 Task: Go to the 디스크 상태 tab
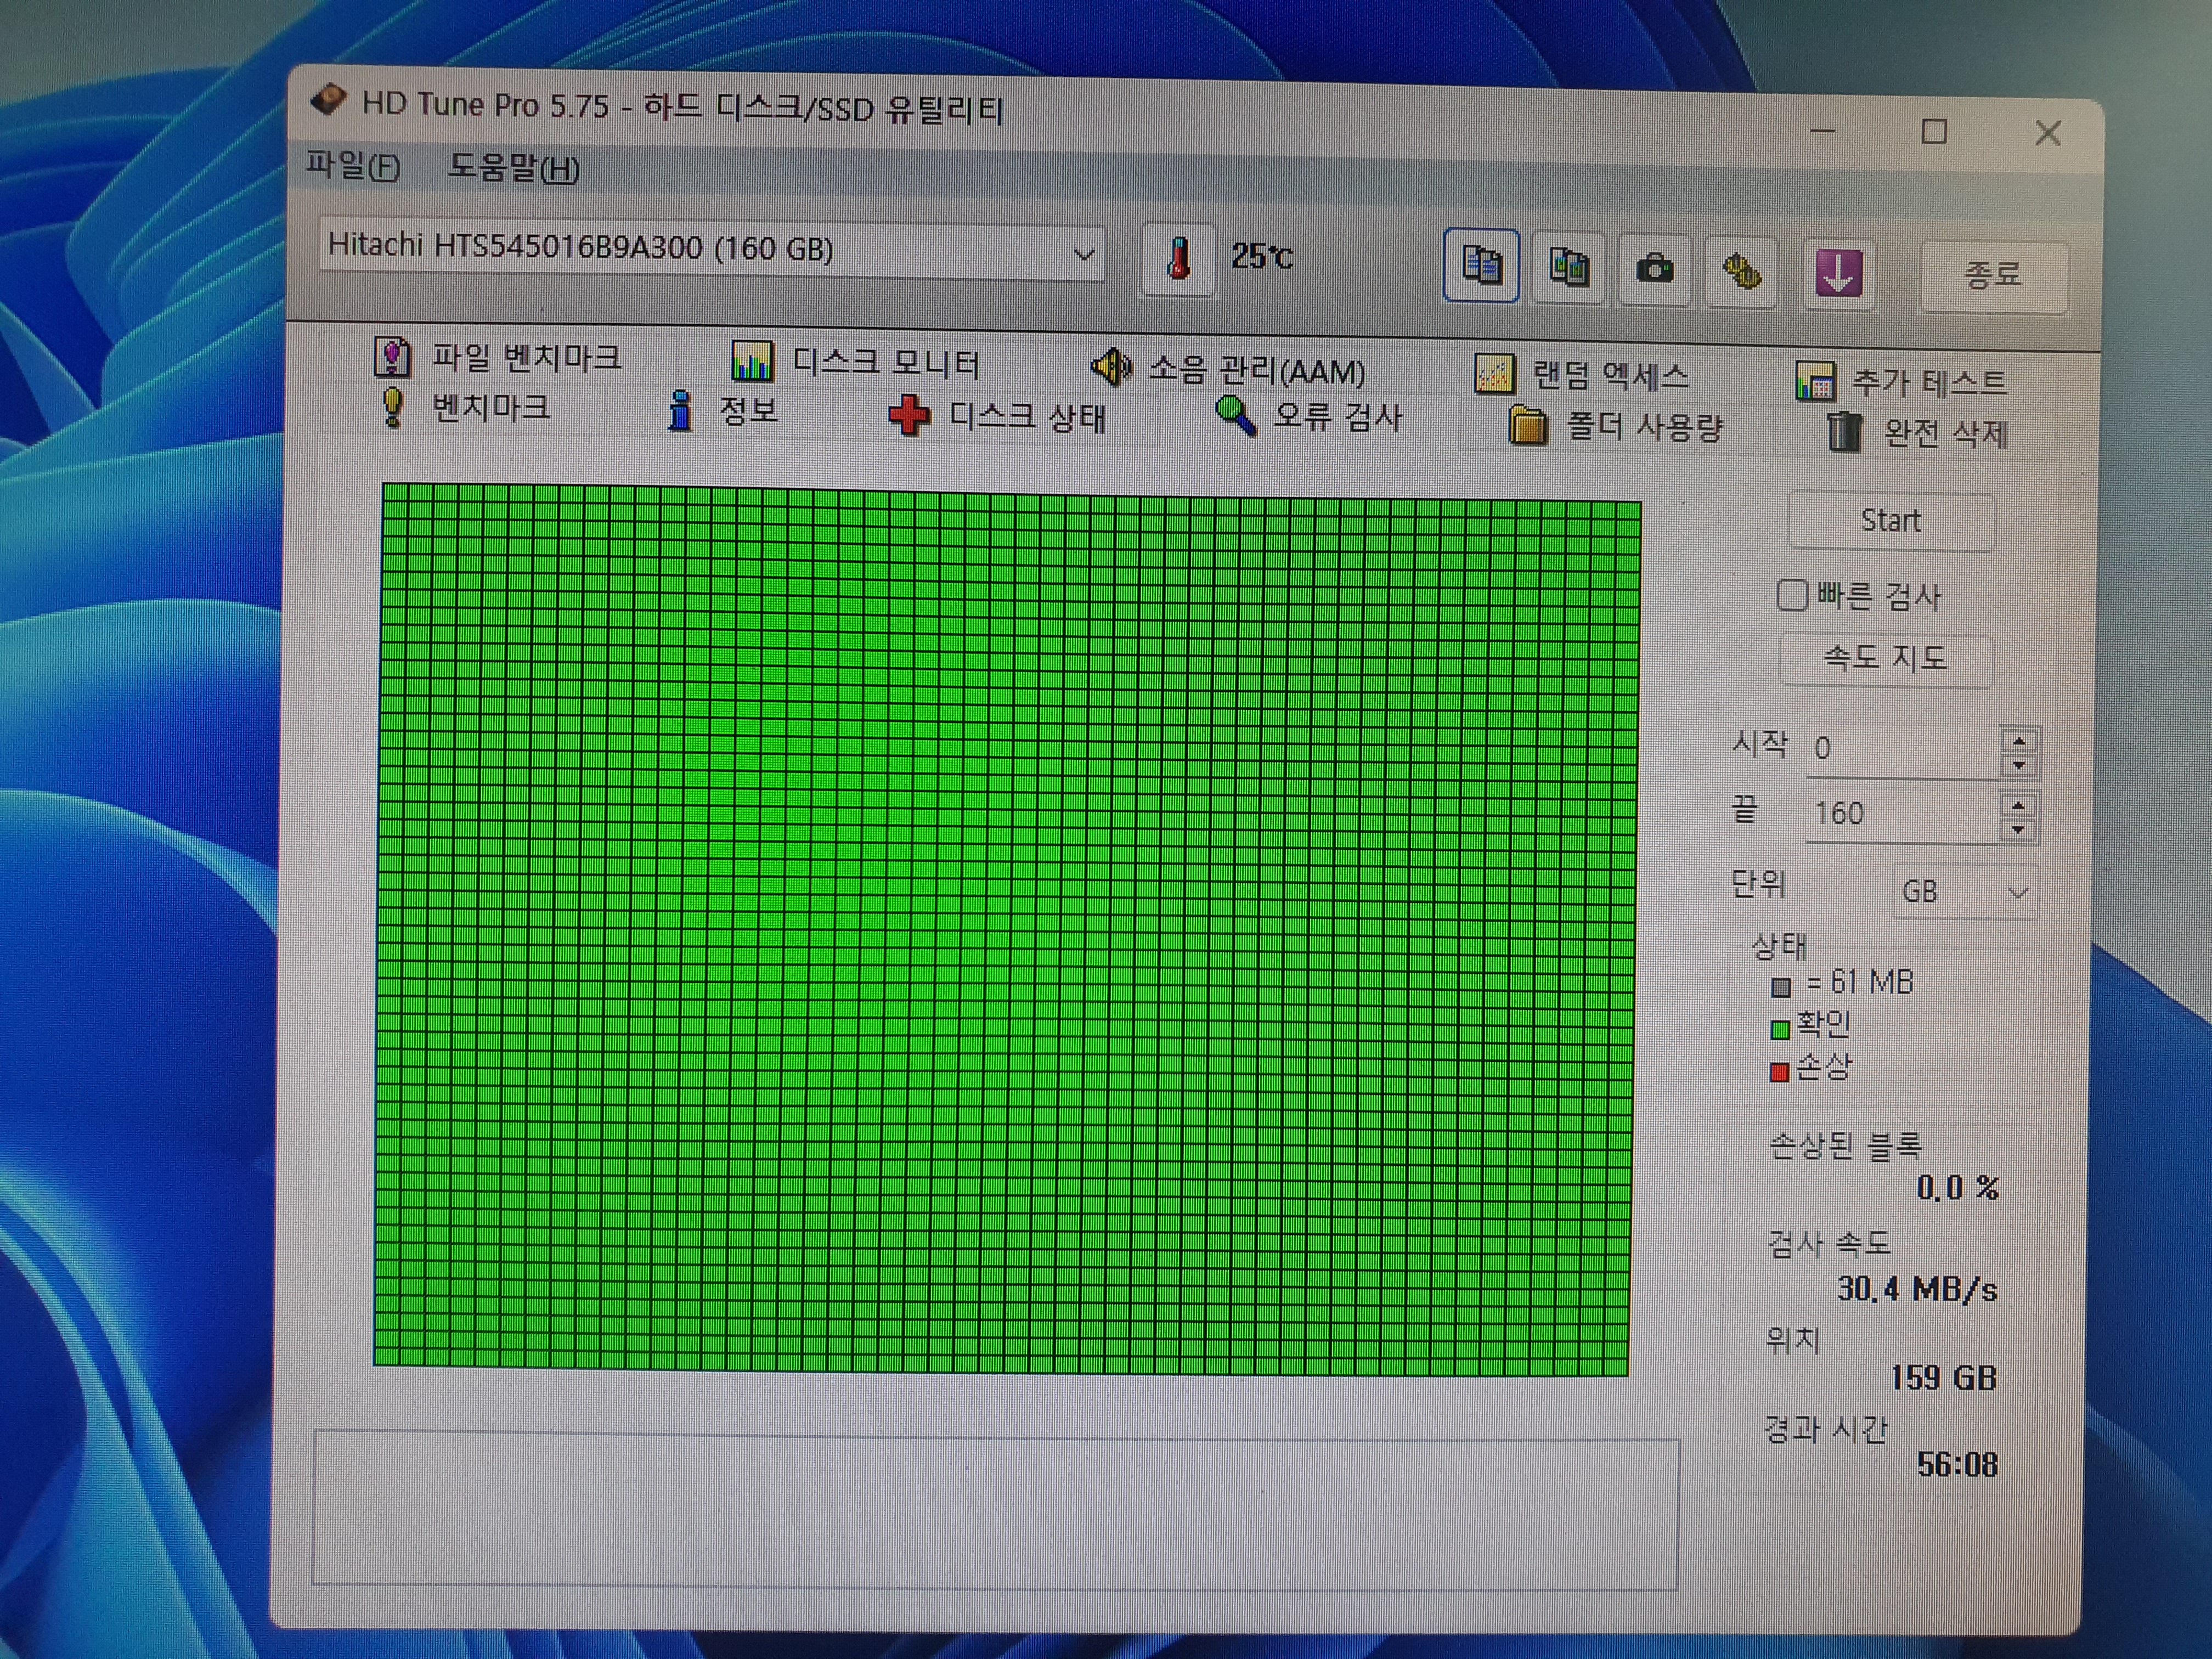(997, 416)
